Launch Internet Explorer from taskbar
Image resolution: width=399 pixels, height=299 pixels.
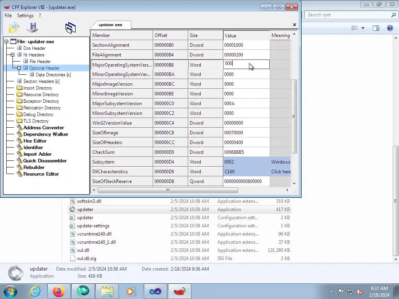35,291
